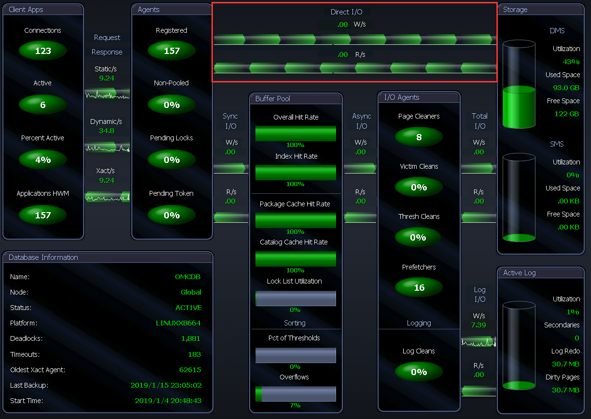This screenshot has width=591, height=419.
Task: Click the Pending Token 0% gauge
Action: click(x=172, y=215)
